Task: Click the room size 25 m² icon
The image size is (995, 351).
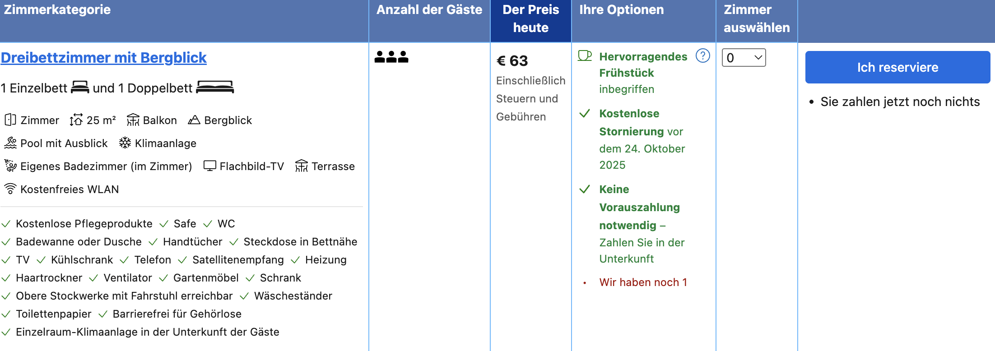Action: 76,120
